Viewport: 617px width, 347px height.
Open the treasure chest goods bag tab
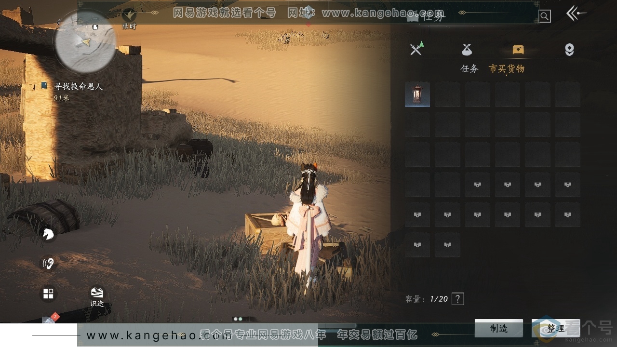click(518, 49)
